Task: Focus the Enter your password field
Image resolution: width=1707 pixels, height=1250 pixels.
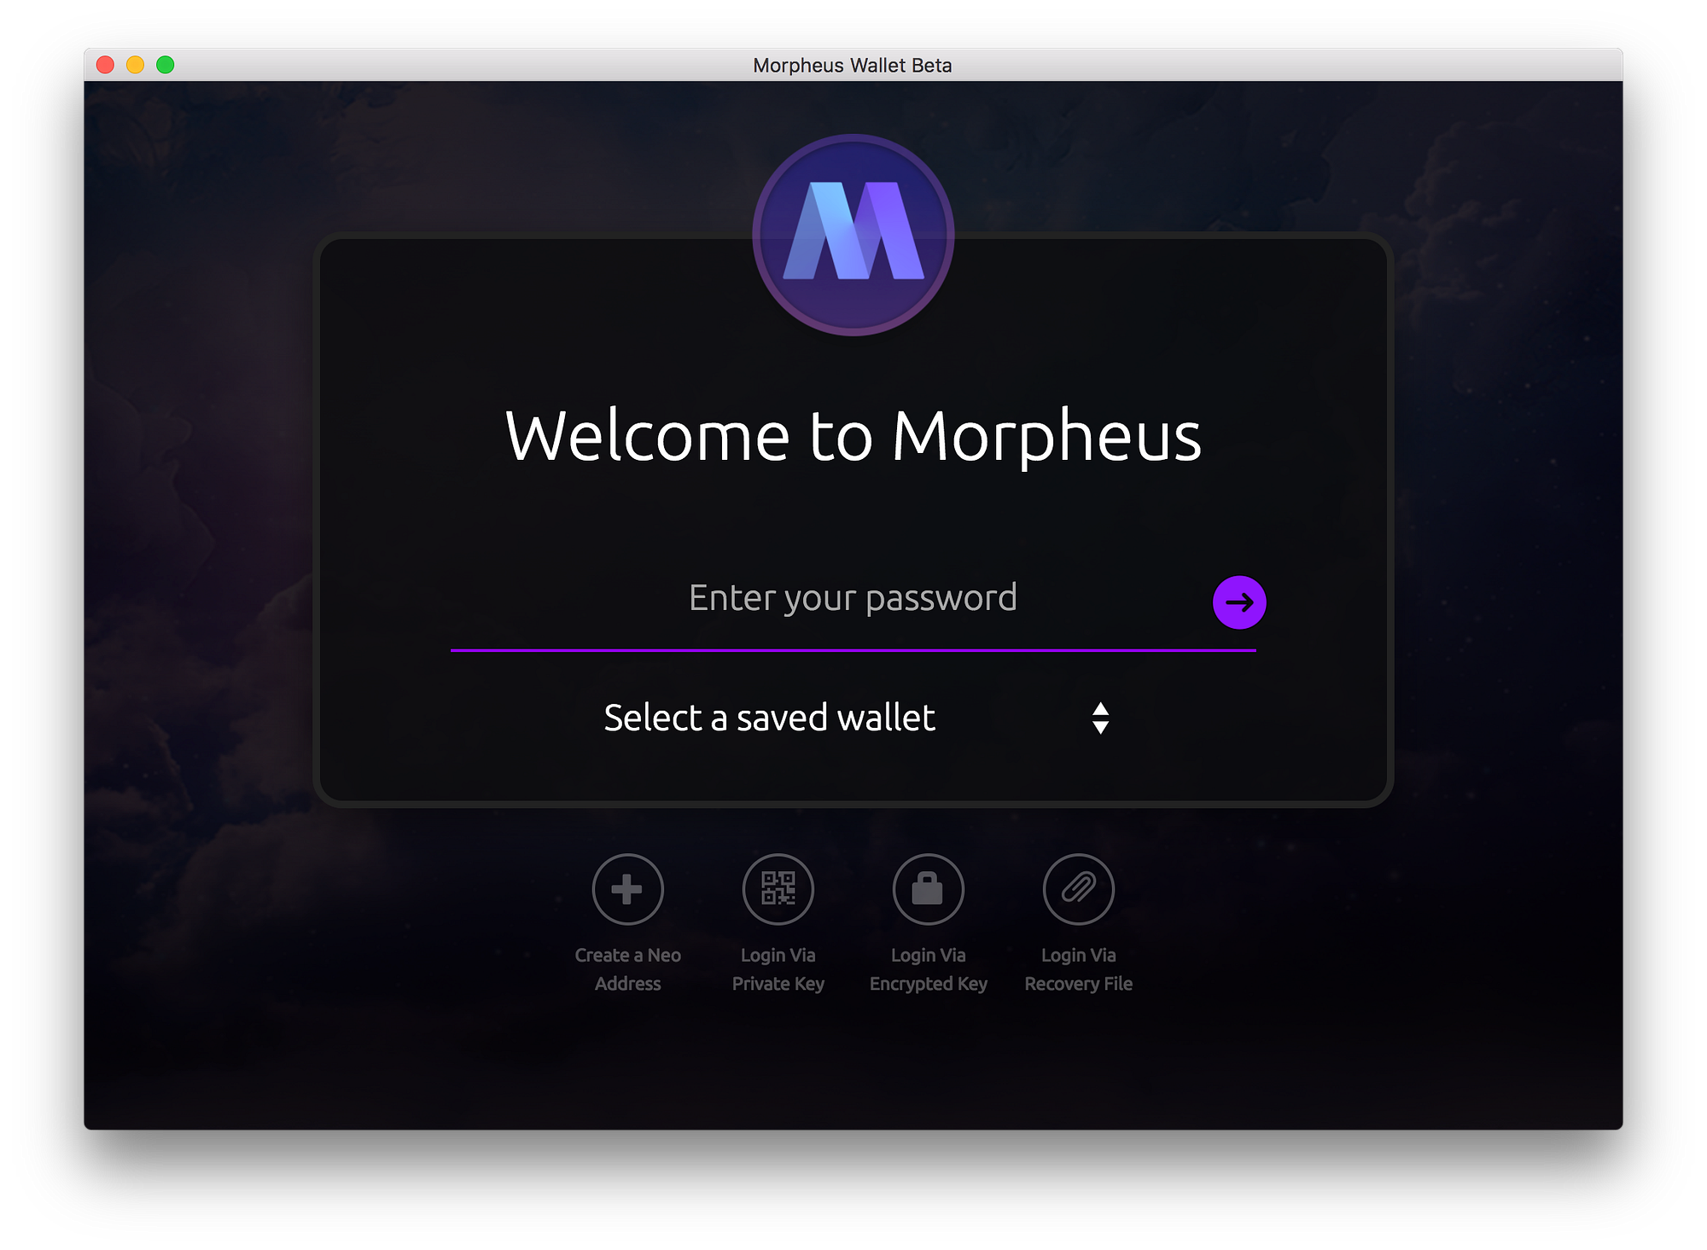Action: [852, 599]
